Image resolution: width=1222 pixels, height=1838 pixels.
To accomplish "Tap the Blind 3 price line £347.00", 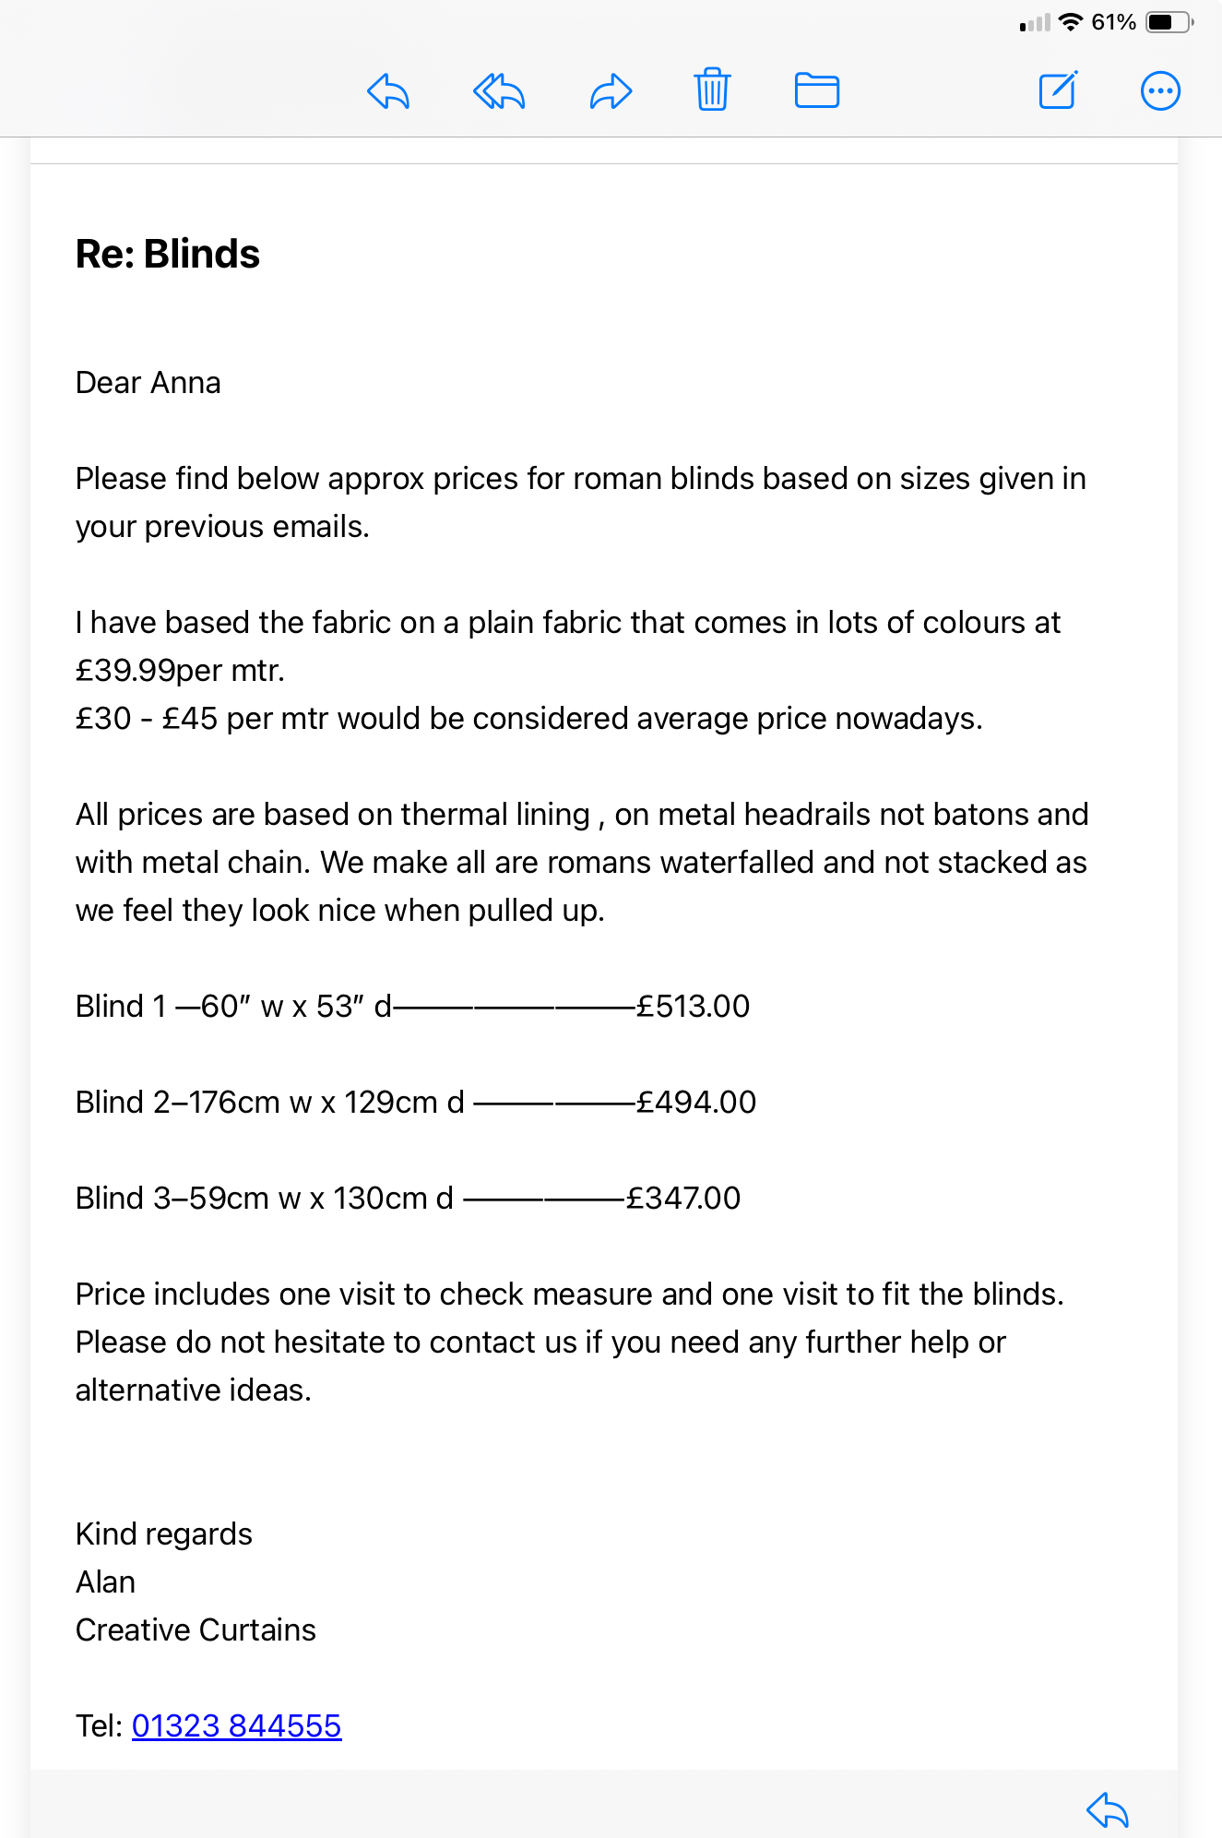I will click(683, 1198).
